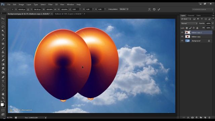Open the layer blend mode dropdown

pos(189,24)
